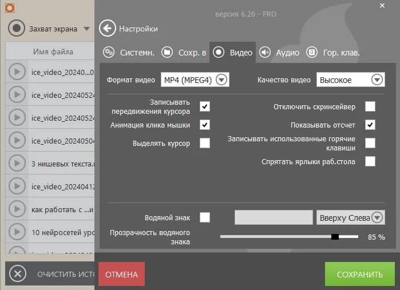400x290 pixels.
Task: Click the watermark transparency slider handle
Action: tap(335, 237)
